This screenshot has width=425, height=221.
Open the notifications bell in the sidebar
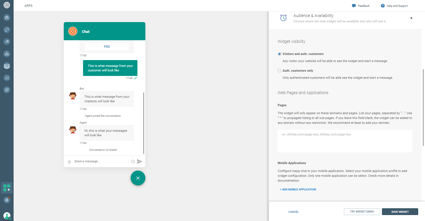7,200
